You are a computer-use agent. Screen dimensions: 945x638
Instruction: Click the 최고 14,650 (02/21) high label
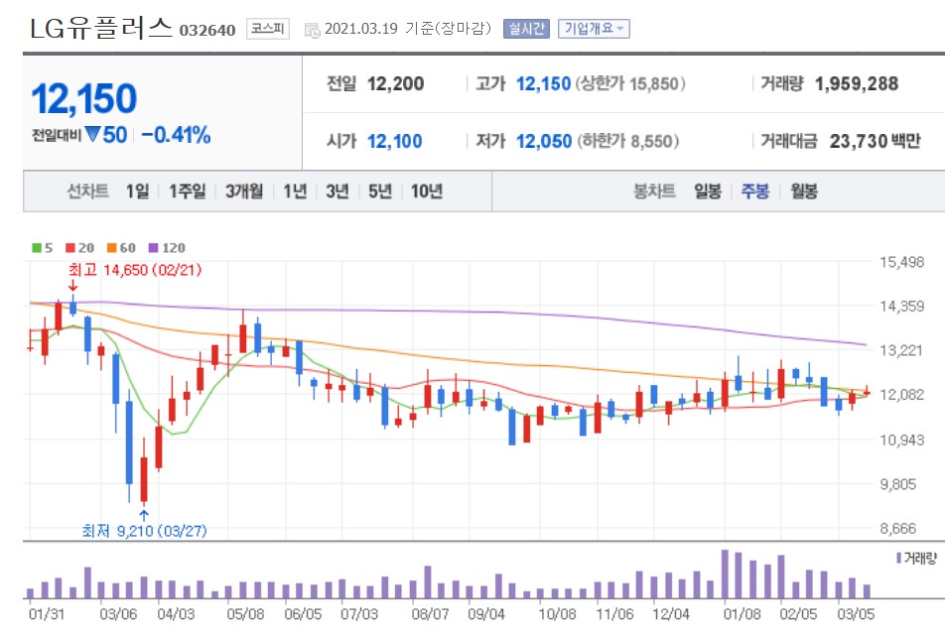click(135, 269)
